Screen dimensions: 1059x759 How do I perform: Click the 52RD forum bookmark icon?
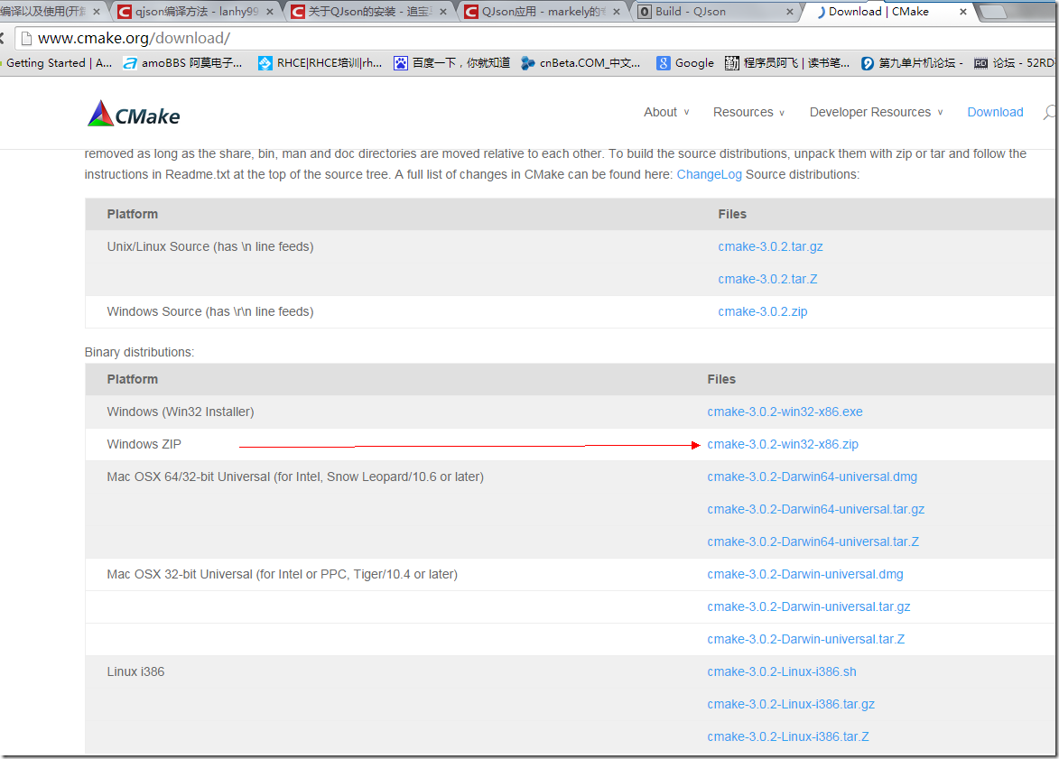[x=980, y=63]
